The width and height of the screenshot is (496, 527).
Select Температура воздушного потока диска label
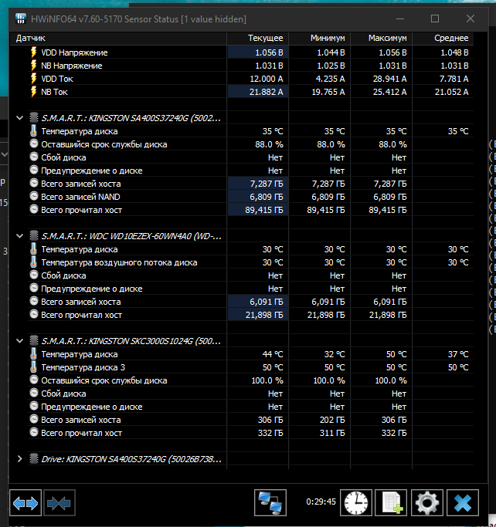(119, 262)
